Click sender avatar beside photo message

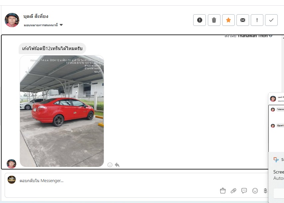[x=11, y=164]
